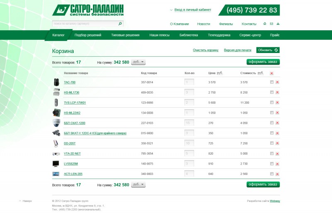Click the Webway developer link
Viewport: 332px width, 213px height.
click(275, 201)
